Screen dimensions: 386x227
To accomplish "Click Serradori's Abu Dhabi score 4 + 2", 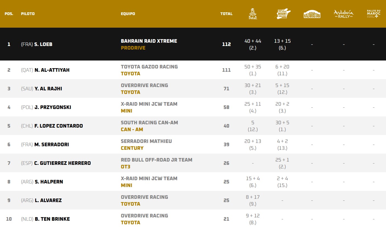I will 282,141.
